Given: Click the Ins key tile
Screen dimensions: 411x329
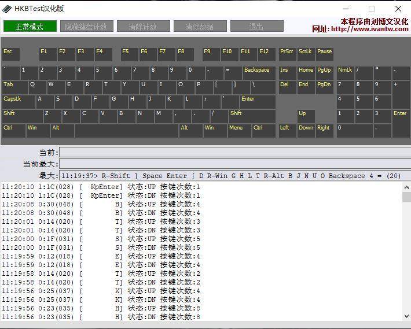Looking at the screenshot, I should (288, 73).
